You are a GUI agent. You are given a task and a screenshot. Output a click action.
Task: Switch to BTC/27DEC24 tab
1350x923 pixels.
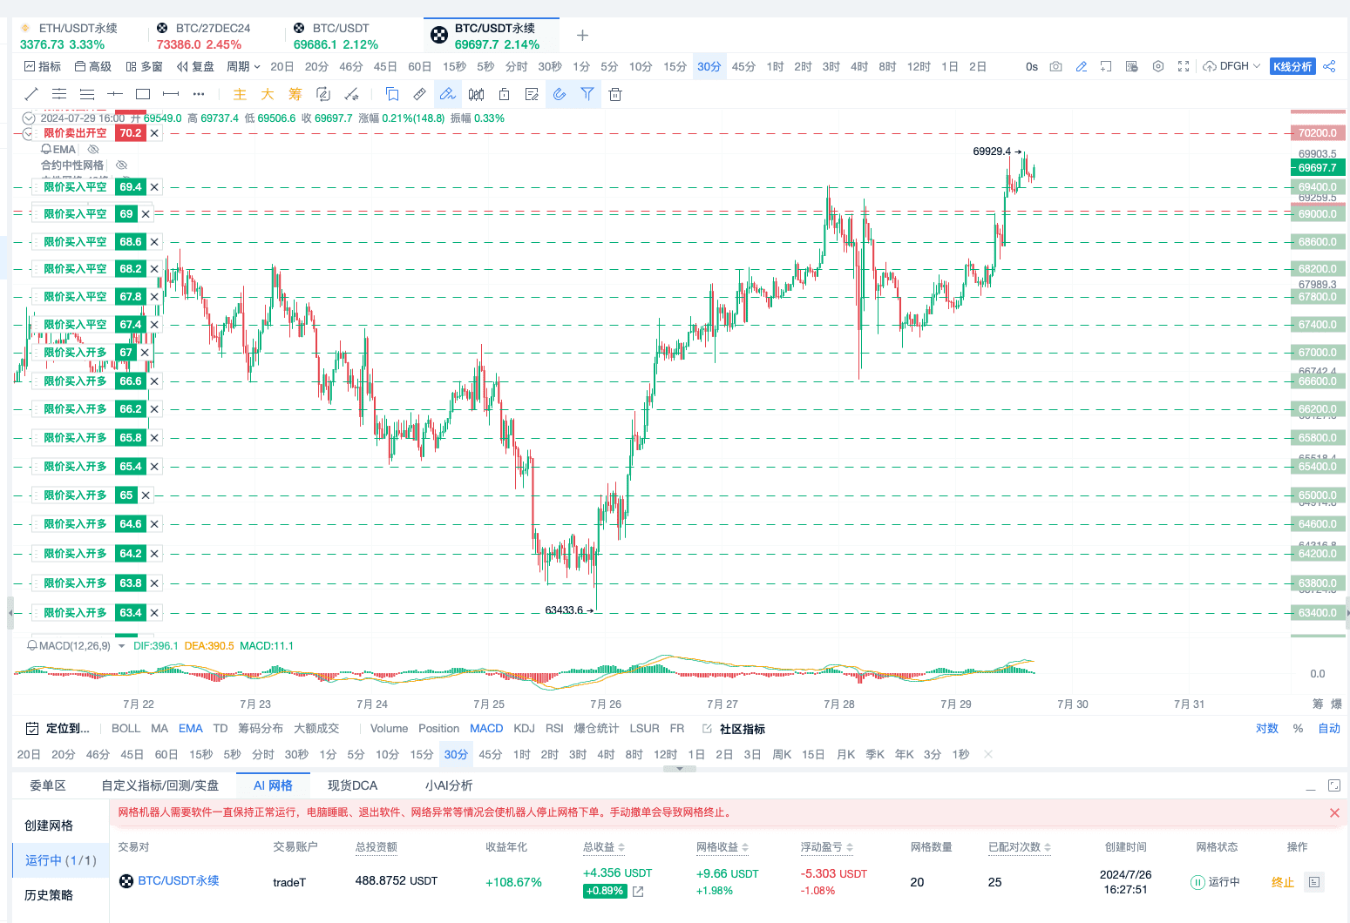pyautogui.click(x=213, y=36)
